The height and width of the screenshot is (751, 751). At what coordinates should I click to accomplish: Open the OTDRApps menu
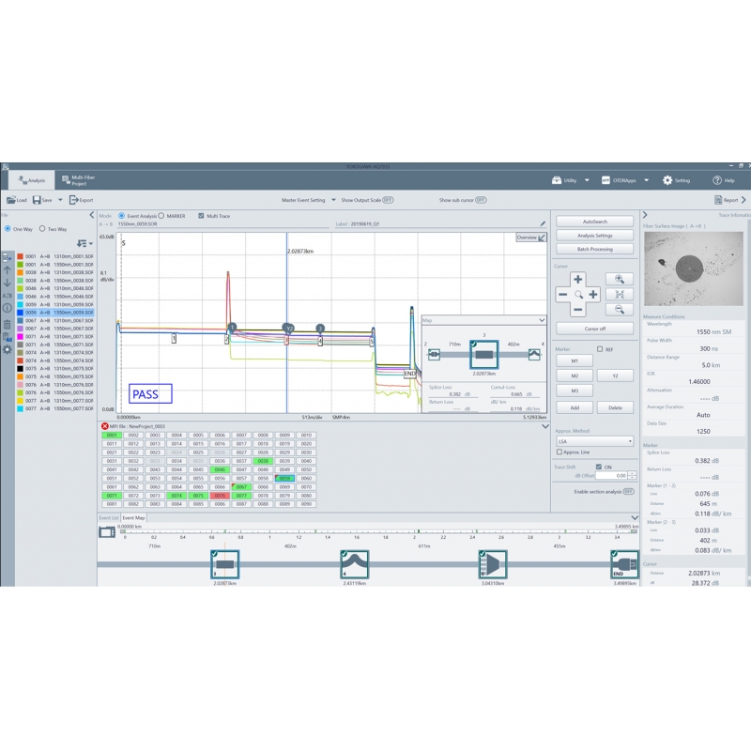click(619, 180)
